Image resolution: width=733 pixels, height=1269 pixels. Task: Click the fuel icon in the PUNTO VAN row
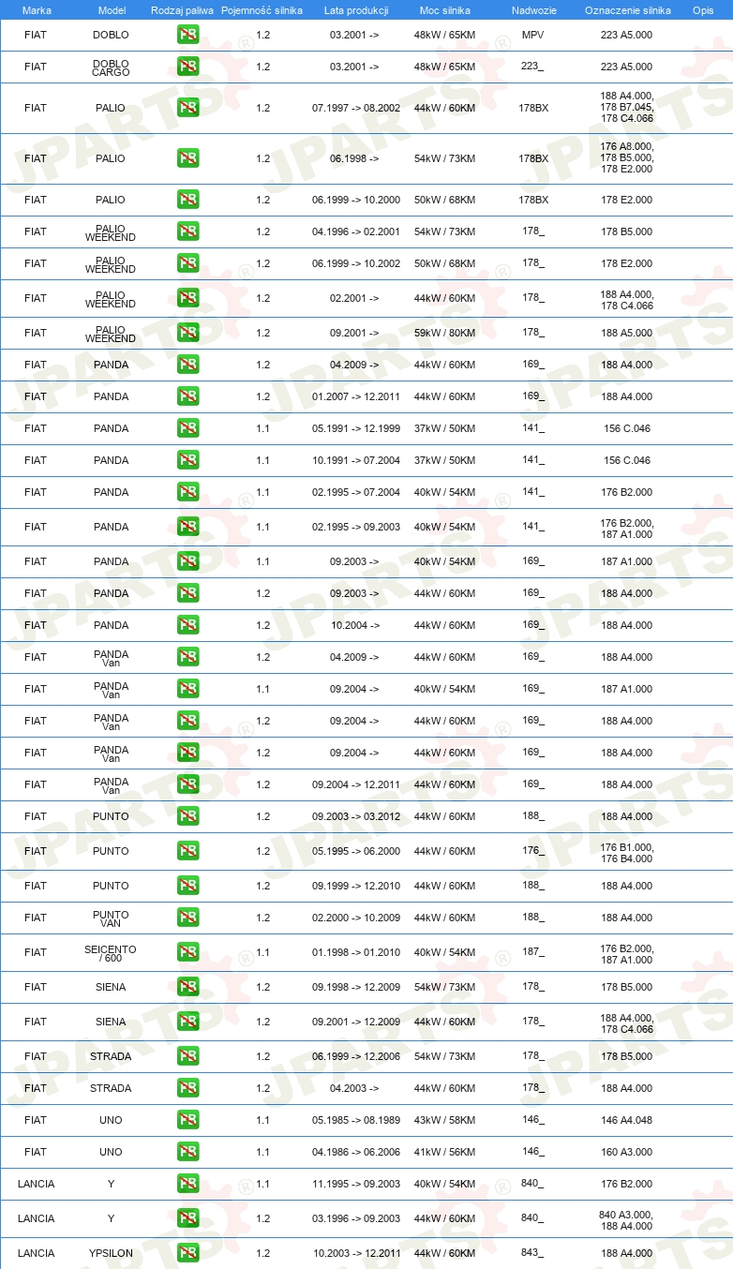click(187, 918)
